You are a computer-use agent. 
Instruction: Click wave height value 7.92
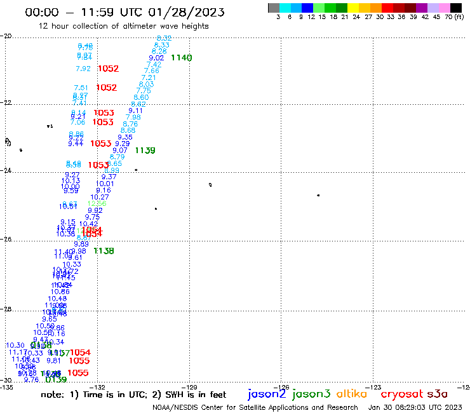point(83,69)
